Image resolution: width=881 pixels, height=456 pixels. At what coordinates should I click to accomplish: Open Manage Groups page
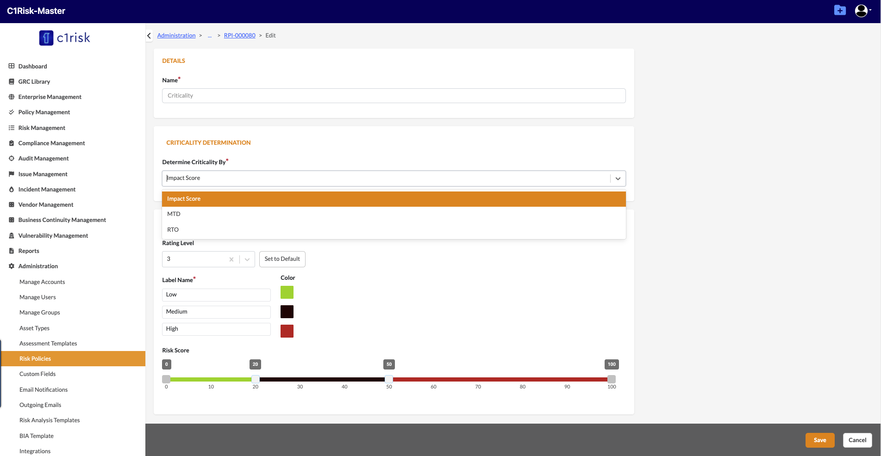coord(40,312)
